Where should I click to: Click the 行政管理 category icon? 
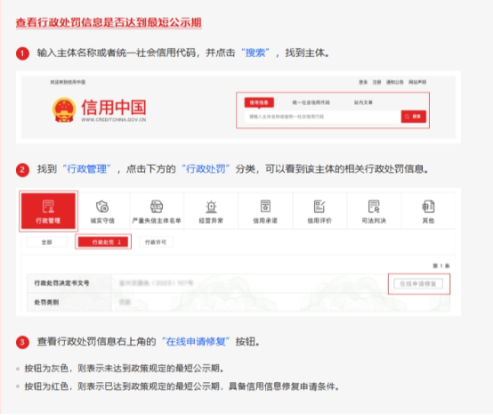click(48, 207)
